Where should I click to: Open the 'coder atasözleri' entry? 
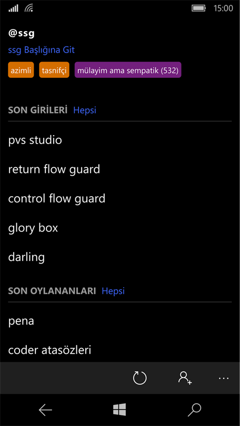click(120, 350)
